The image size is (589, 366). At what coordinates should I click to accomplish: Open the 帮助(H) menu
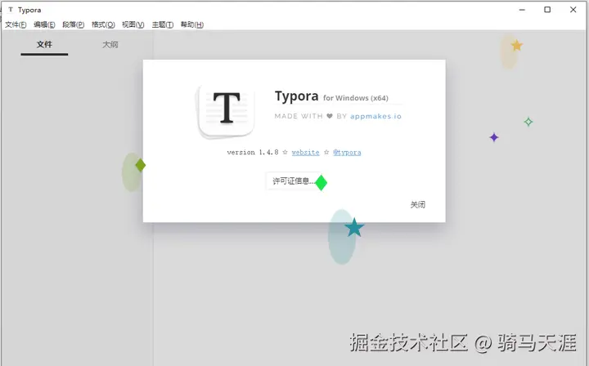(x=192, y=25)
